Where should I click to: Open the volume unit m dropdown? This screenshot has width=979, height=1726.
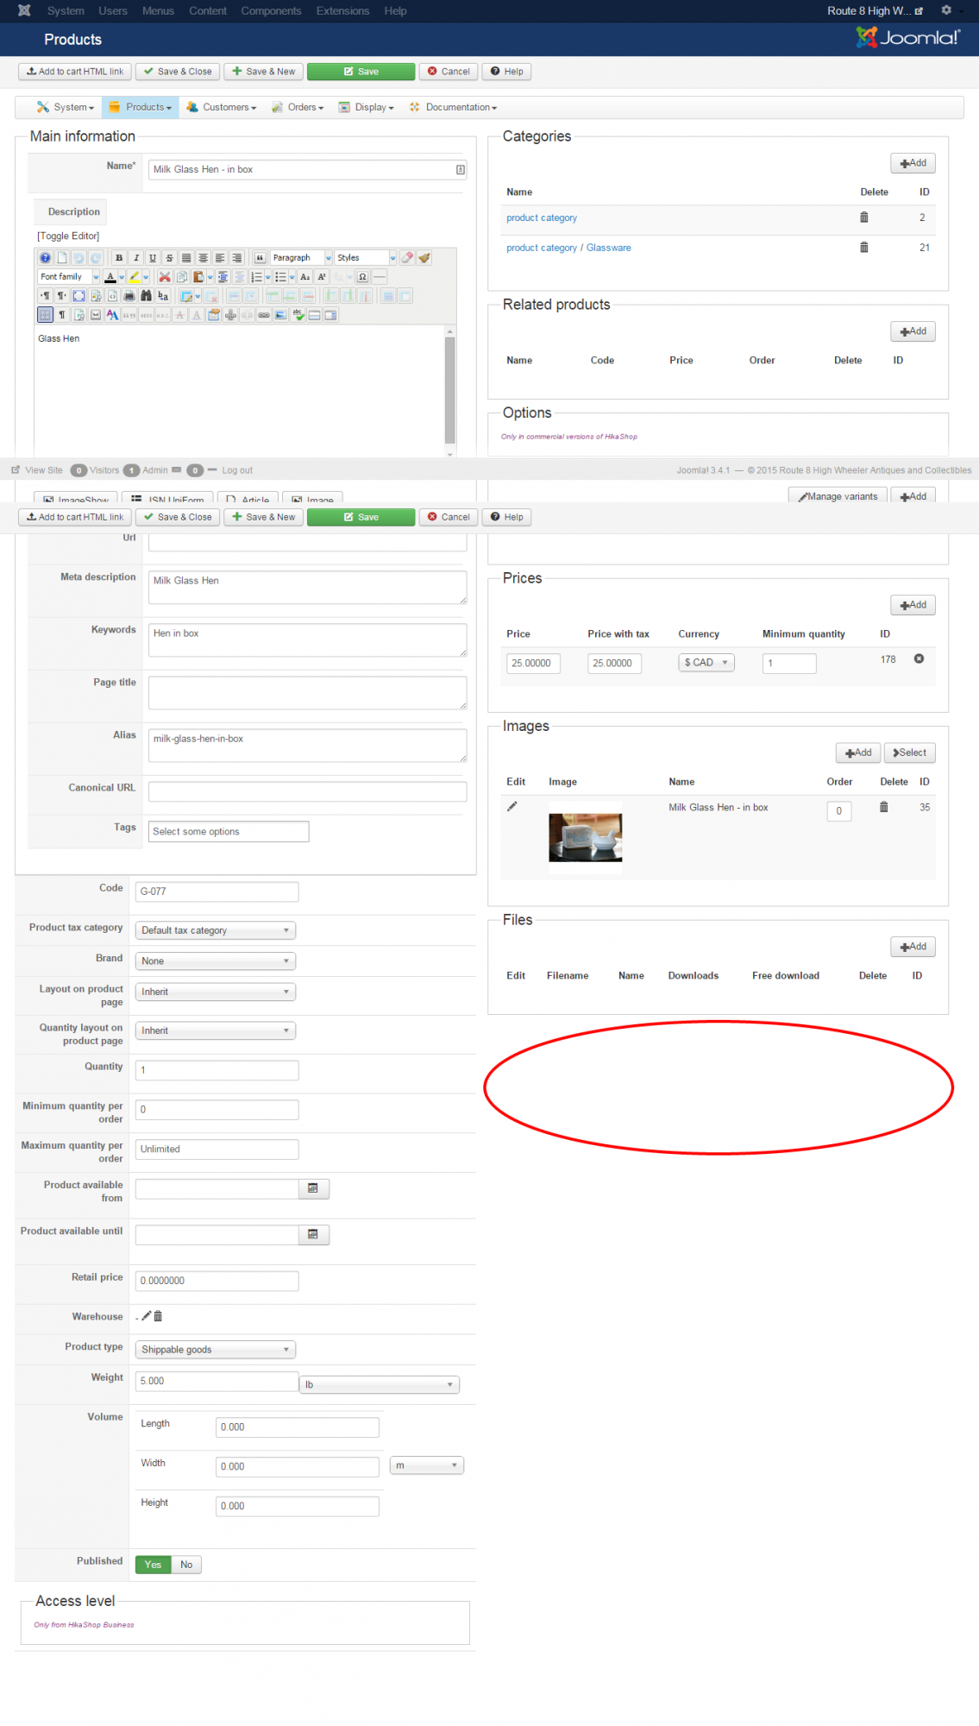pos(427,1465)
